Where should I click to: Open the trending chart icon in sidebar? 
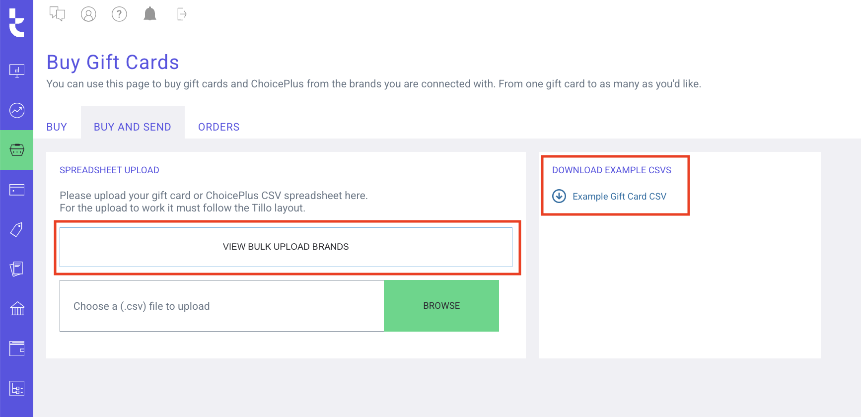[x=17, y=110]
